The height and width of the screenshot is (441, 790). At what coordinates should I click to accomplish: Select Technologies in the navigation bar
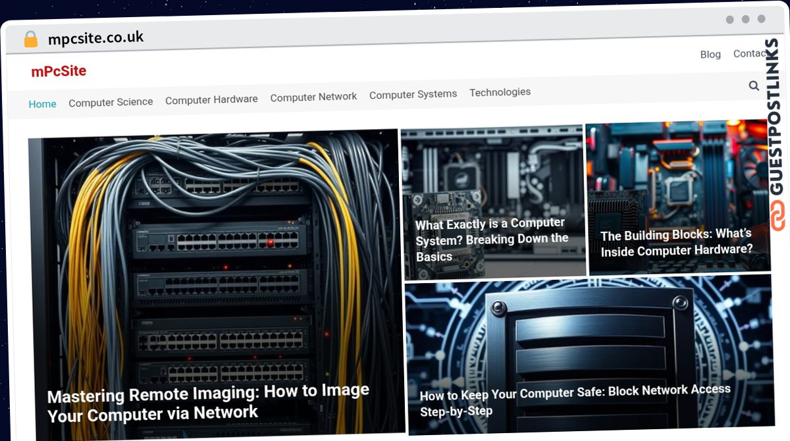click(500, 92)
